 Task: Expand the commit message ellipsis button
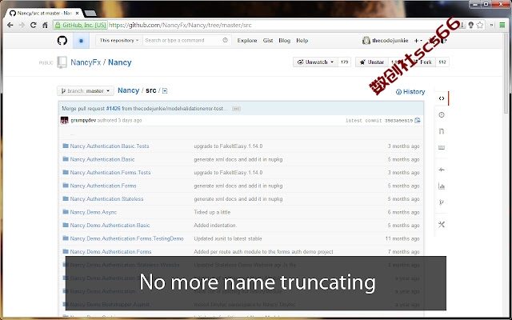pos(237,109)
